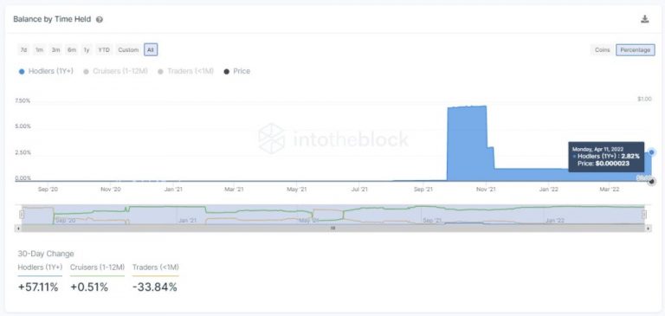Viewport: 665px width, 316px height.
Task: Toggle the Hodlers (1Y+) legend series
Action: [x=46, y=71]
